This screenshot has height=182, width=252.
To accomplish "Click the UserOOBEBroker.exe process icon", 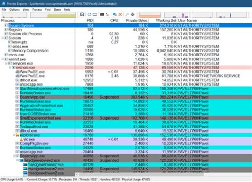I will tap(17, 114).
